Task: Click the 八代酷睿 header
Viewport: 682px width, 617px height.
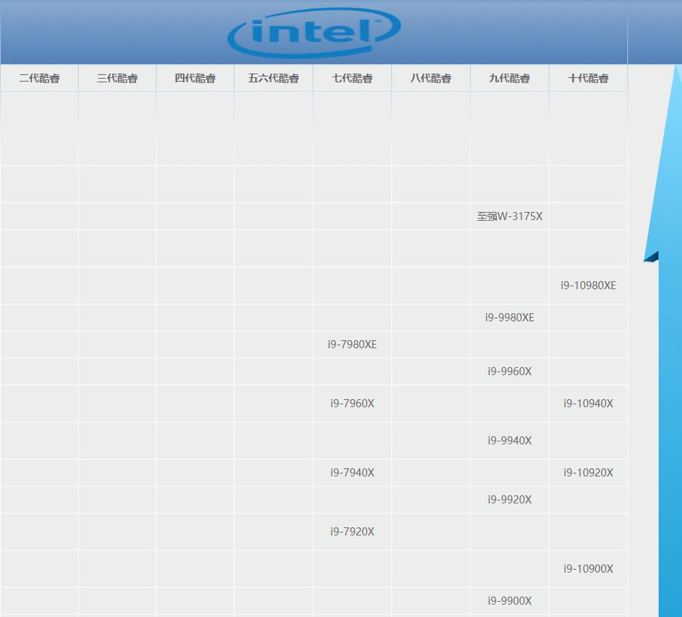Action: pos(431,78)
